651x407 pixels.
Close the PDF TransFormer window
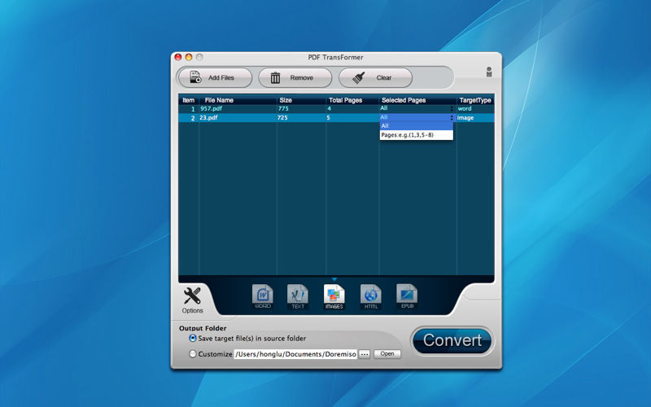coord(178,57)
